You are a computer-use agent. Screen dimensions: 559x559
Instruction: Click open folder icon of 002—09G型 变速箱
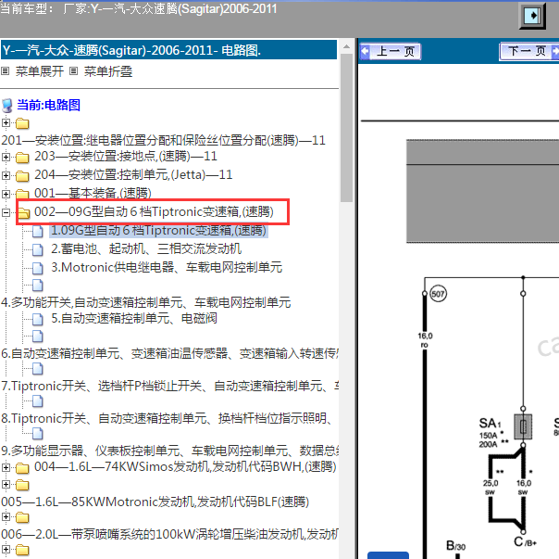pyautogui.click(x=23, y=212)
